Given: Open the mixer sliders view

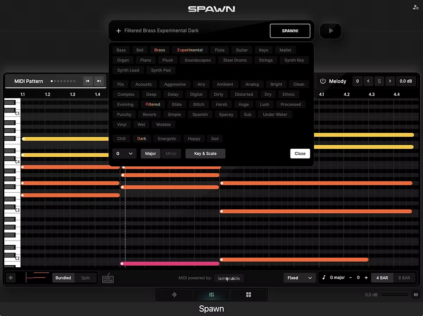Looking at the screenshot, I should (x=211, y=295).
